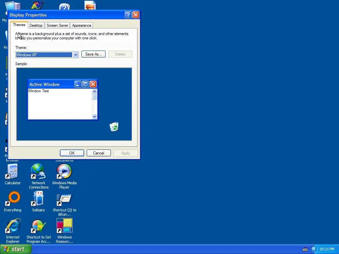
Task: Open the Calculator desktop shortcut
Action: pyautogui.click(x=13, y=174)
